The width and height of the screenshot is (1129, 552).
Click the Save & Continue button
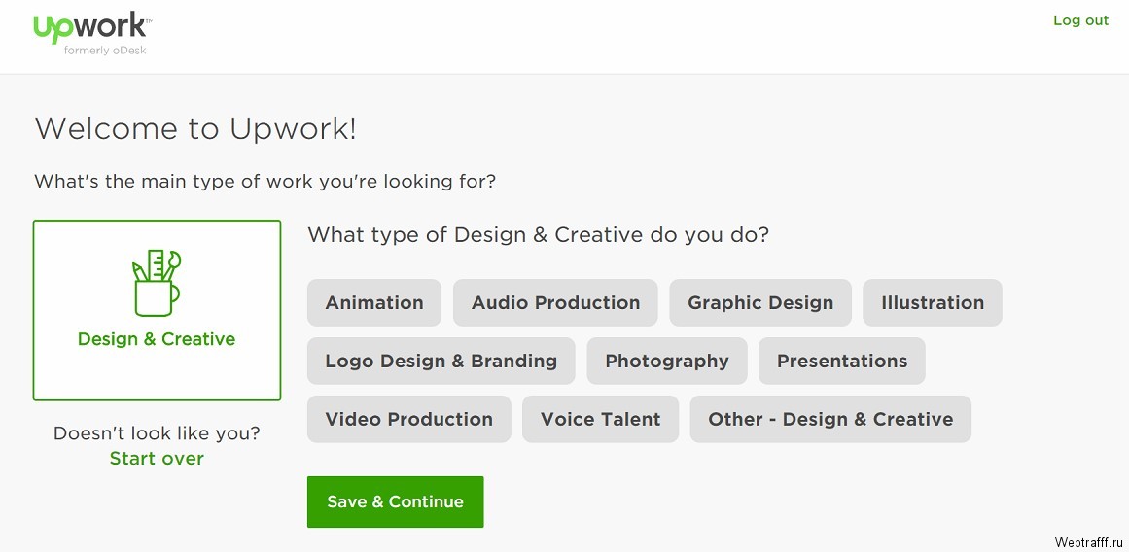pyautogui.click(x=395, y=501)
